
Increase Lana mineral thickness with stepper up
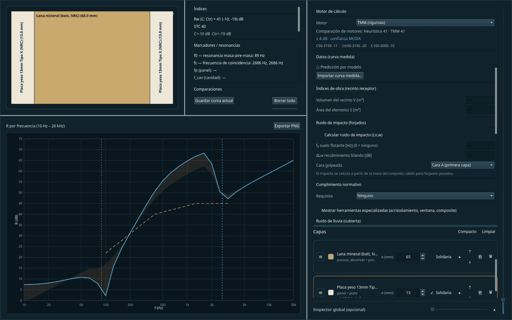[x=422, y=255]
